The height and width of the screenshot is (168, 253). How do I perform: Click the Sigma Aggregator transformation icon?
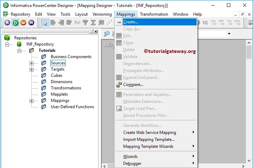click(x=93, y=23)
